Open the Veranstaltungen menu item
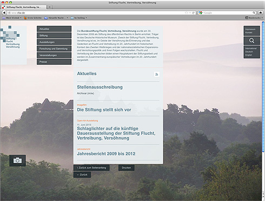 coord(54,55)
